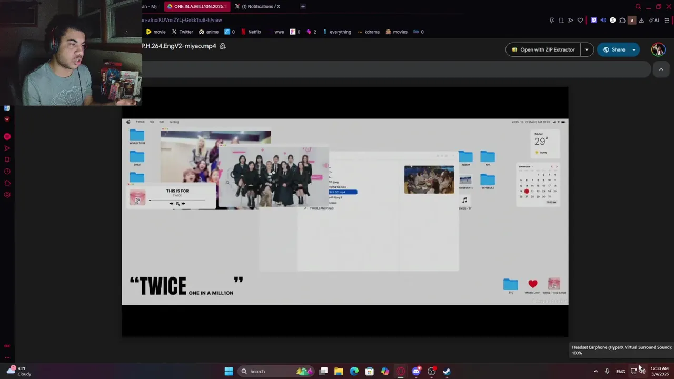Open the Opera sidebar extensions cube icon

[7, 183]
